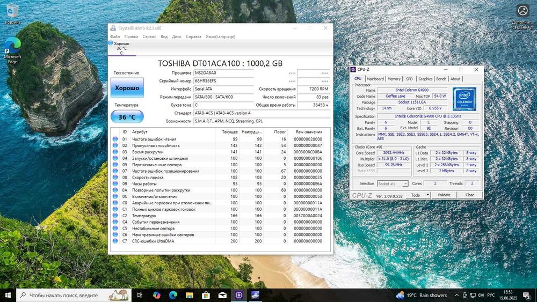This screenshot has height=302, width=537.
Task: Click the Validate button in CPU-Z
Action: click(x=444, y=195)
